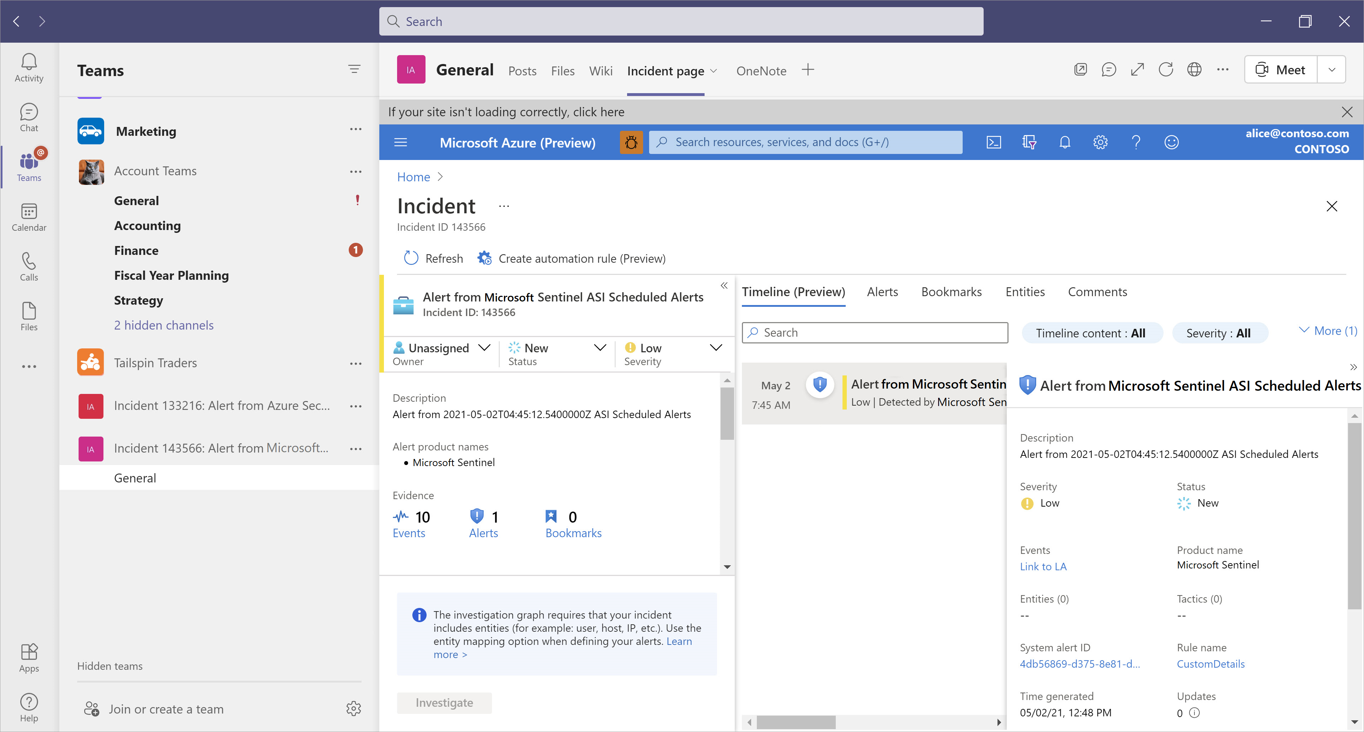Open the Calendar app in sidebar

click(28, 217)
